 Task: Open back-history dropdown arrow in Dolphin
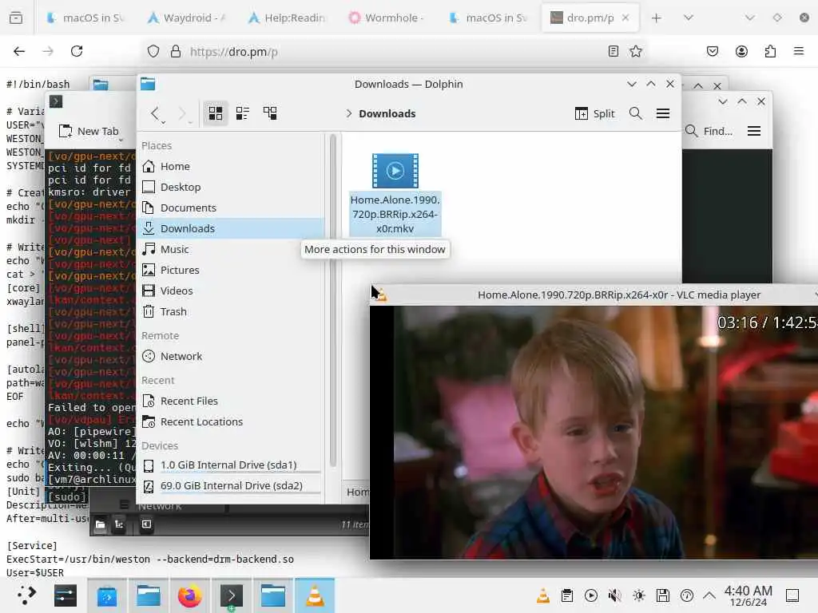click(x=164, y=122)
